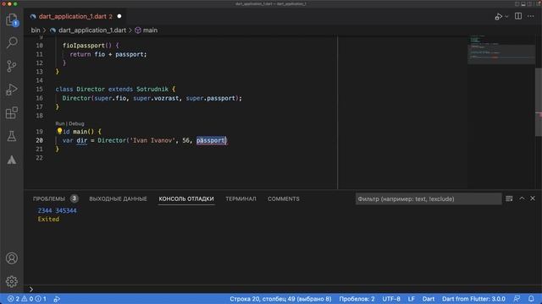542x304 pixels.
Task: Change encoding via UTF-8 status item
Action: coord(391,299)
